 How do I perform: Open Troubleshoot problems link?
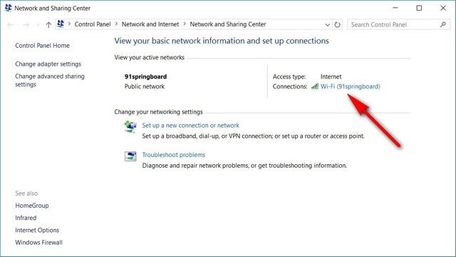point(174,155)
